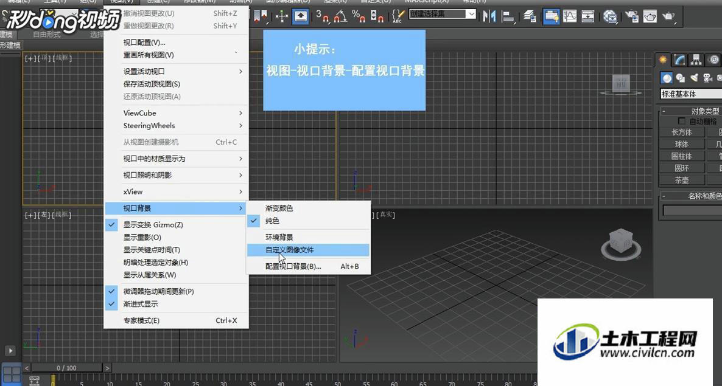Expand the 视口中的材质显示为 submenu

point(177,159)
